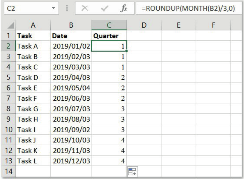Image resolution: width=244 pixels, height=179 pixels.
Task: Select the cell "Task A"
Action: [x=33, y=46]
